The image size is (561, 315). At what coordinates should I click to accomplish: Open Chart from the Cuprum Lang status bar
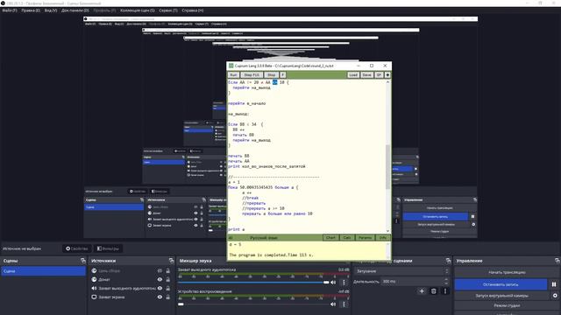tap(330, 237)
